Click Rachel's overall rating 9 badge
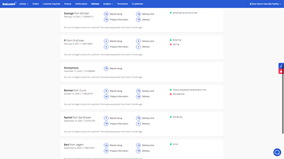This screenshot has height=159, width=284. (106, 118)
